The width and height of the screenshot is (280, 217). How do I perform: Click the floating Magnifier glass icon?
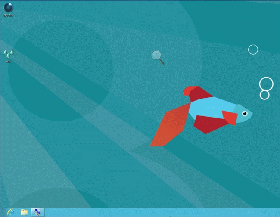pyautogui.click(x=158, y=57)
